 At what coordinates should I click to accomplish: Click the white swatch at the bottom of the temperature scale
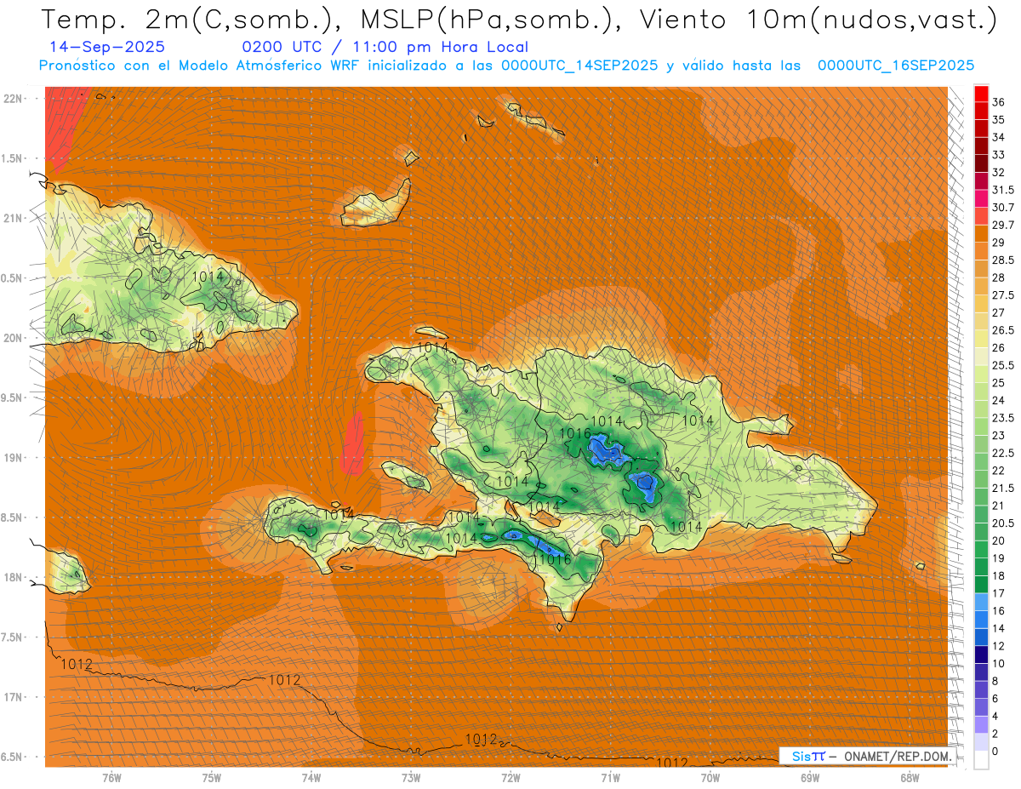tap(981, 761)
